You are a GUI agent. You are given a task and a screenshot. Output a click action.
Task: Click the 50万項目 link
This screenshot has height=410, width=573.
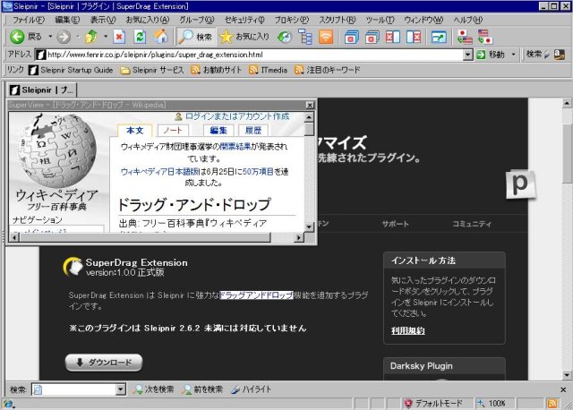tap(258, 171)
